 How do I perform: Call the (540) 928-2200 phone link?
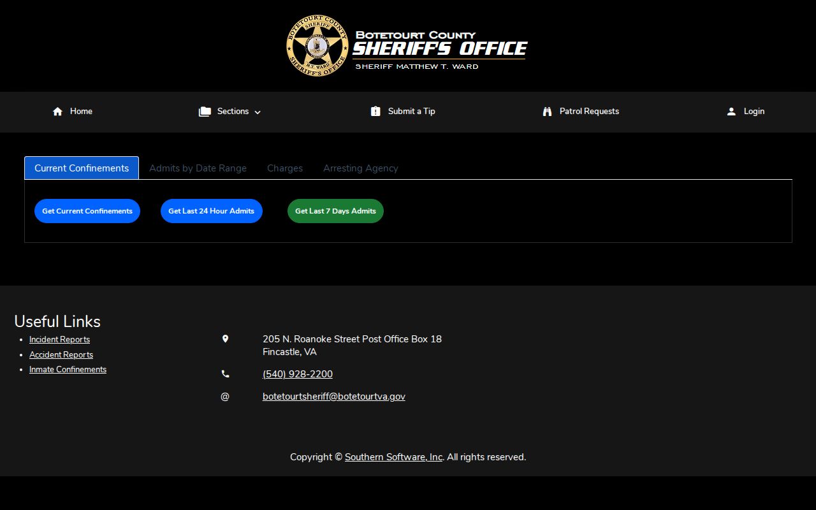(x=298, y=374)
